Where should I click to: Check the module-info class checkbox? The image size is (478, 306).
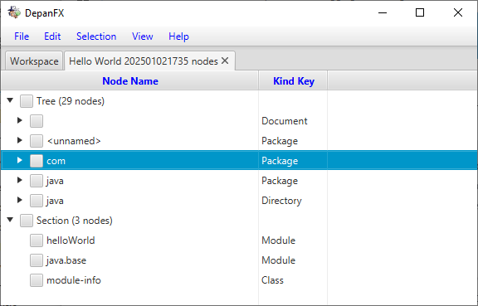click(x=37, y=280)
